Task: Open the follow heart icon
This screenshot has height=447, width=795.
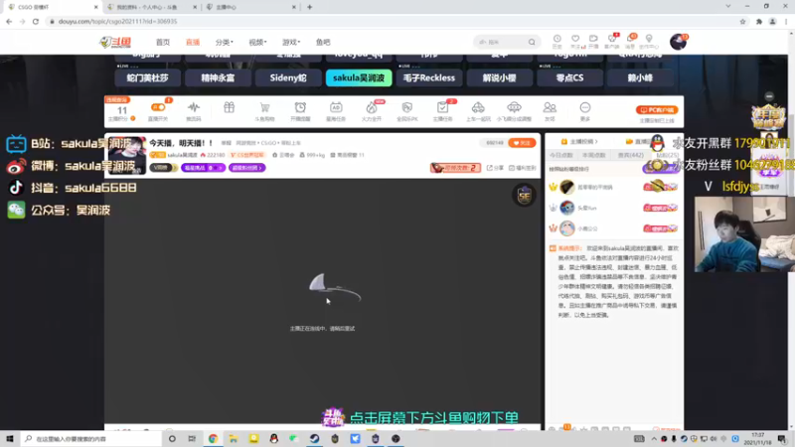Action: [x=575, y=41]
